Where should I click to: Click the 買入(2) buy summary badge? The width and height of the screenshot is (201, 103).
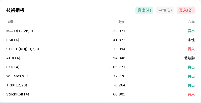[x=186, y=10]
